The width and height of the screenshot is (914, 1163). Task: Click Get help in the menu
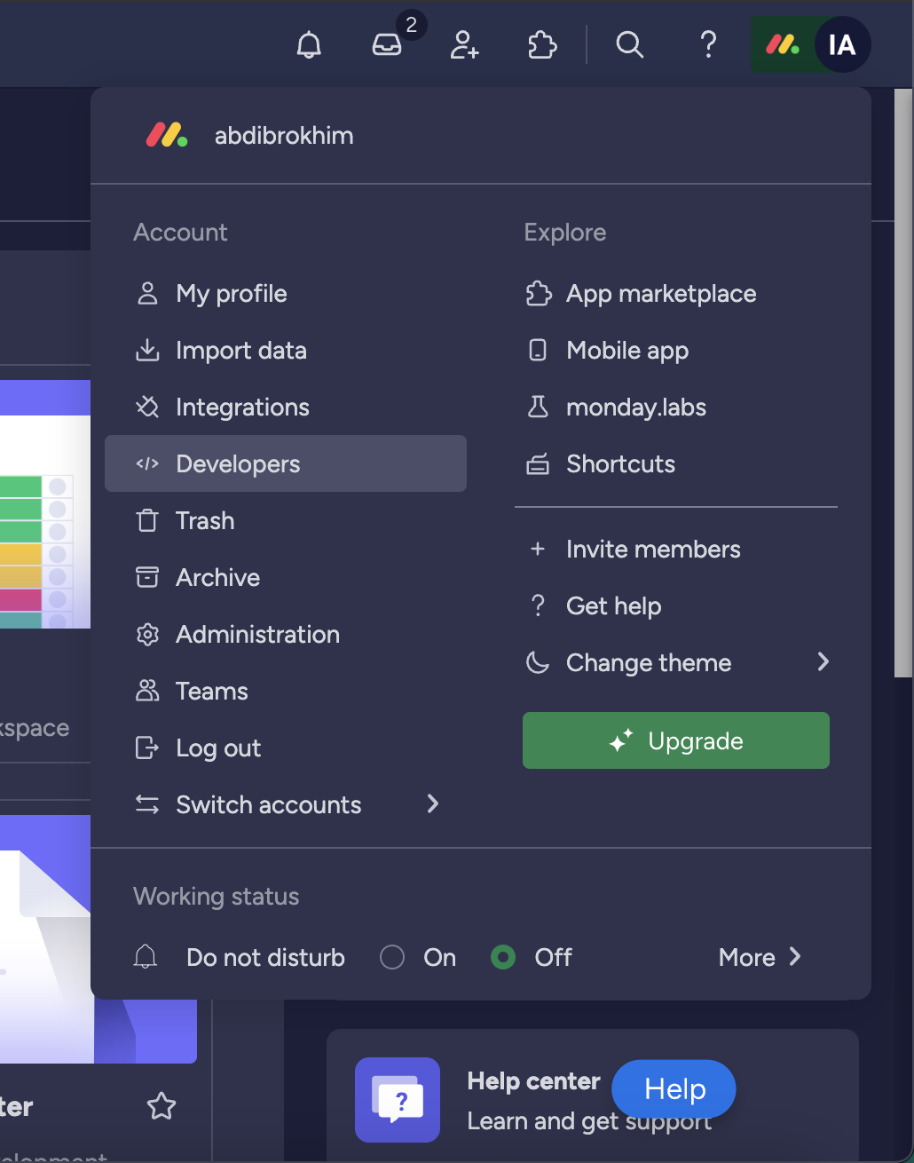coord(676,606)
